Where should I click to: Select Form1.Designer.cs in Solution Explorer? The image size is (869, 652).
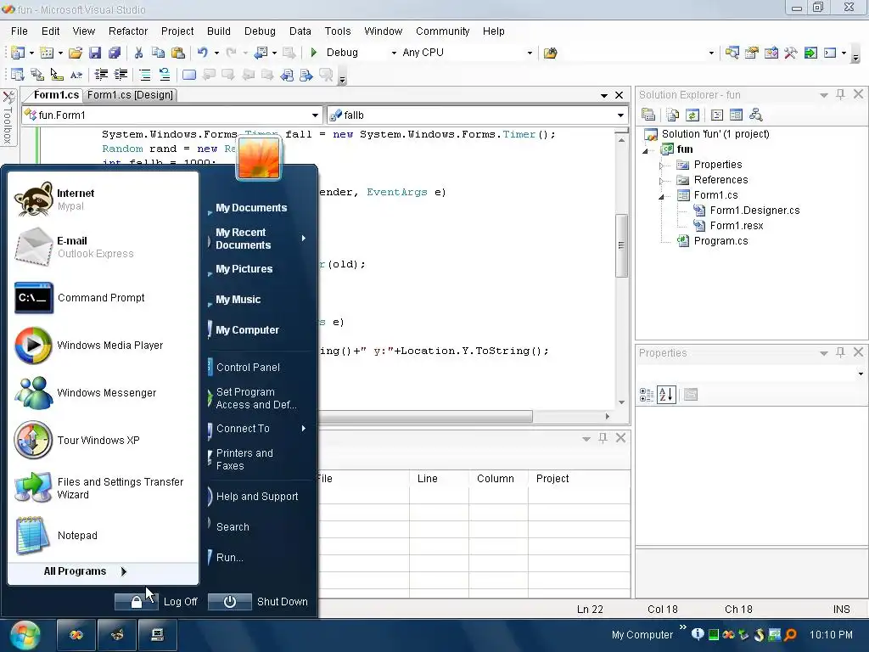(x=754, y=211)
